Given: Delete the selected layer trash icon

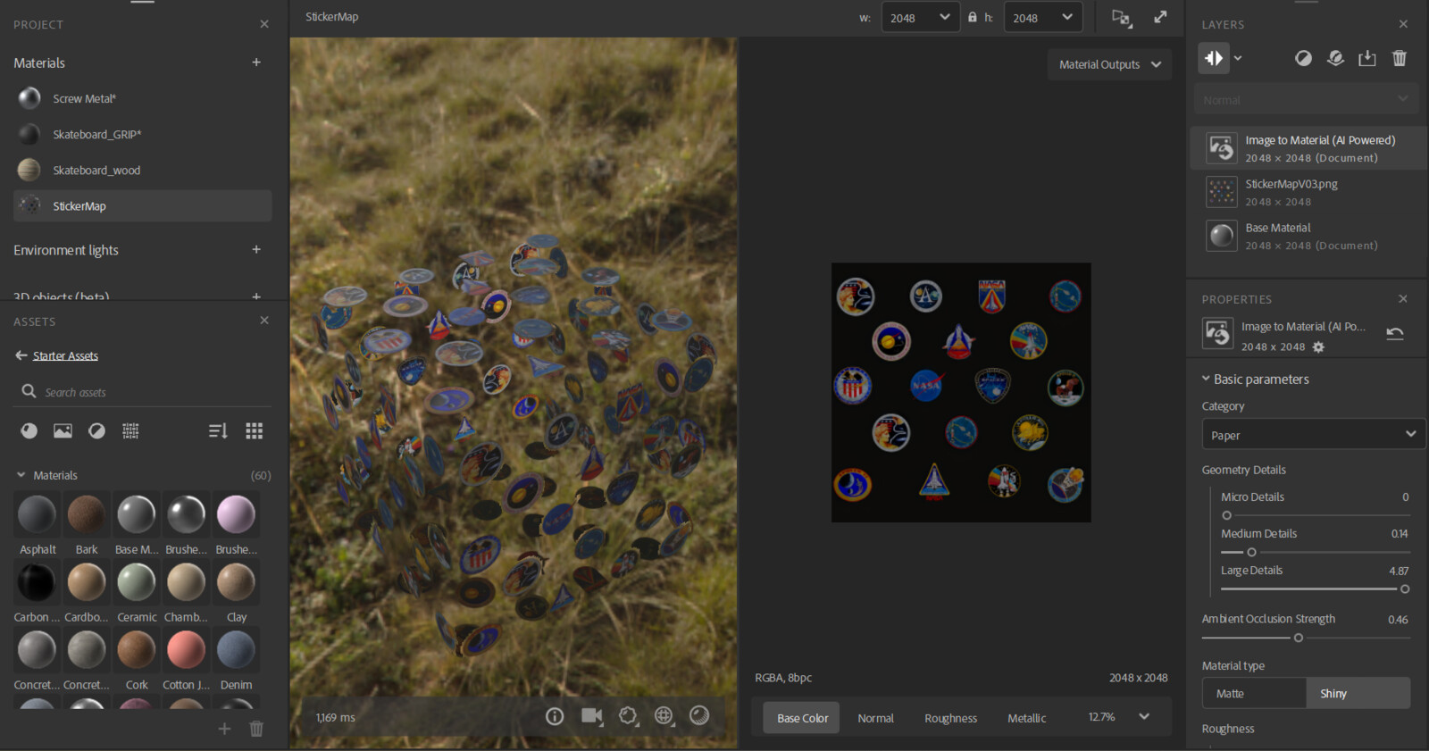Looking at the screenshot, I should click(1400, 58).
